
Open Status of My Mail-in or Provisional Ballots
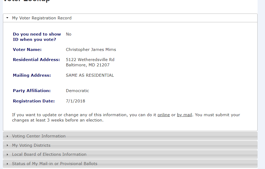click(x=130, y=164)
